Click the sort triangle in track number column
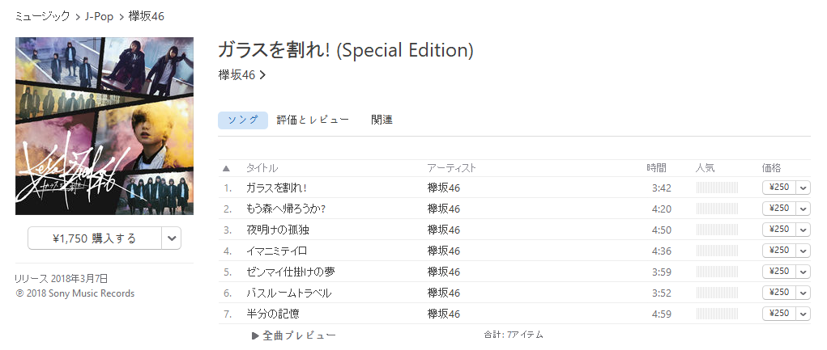Image resolution: width=827 pixels, height=350 pixels. pyautogui.click(x=226, y=169)
